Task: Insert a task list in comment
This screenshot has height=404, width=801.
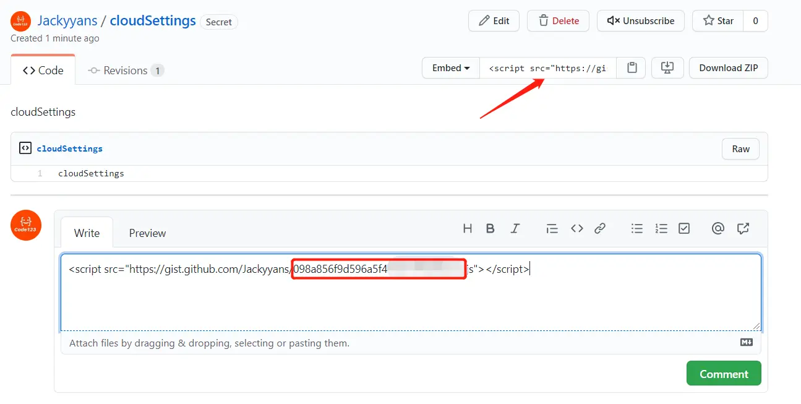Action: [x=684, y=228]
